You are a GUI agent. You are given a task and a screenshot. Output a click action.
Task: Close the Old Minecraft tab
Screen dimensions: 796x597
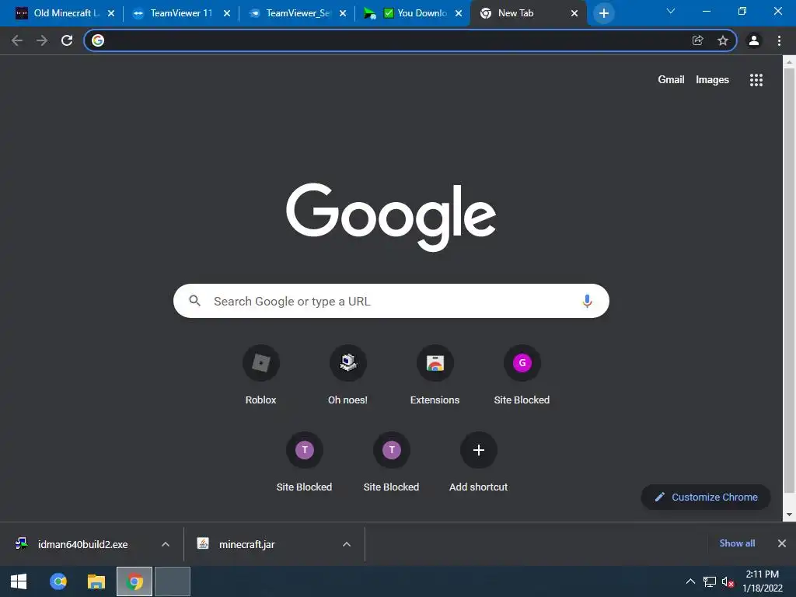click(x=111, y=13)
